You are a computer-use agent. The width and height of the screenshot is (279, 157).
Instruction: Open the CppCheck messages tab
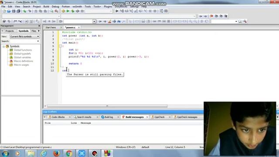click(x=187, y=117)
